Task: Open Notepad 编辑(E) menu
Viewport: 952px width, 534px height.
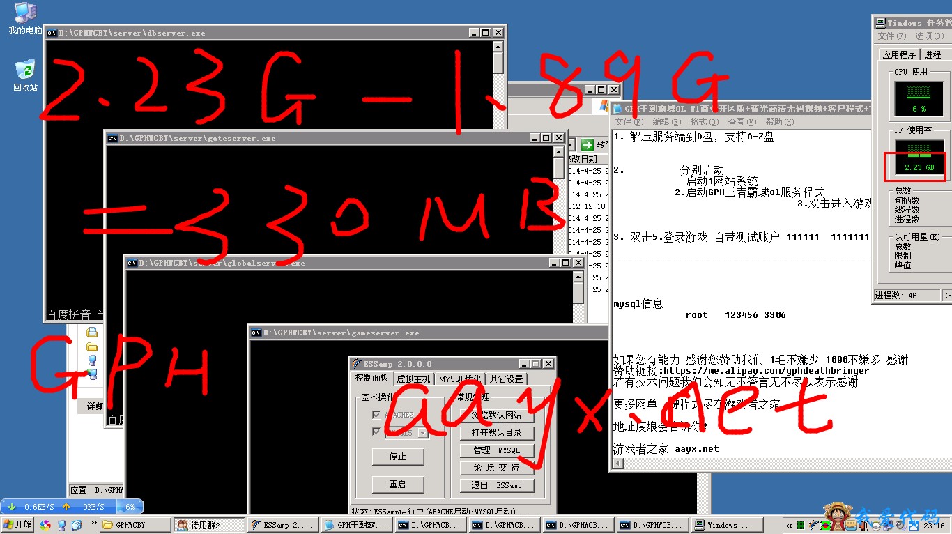Action: (x=666, y=122)
